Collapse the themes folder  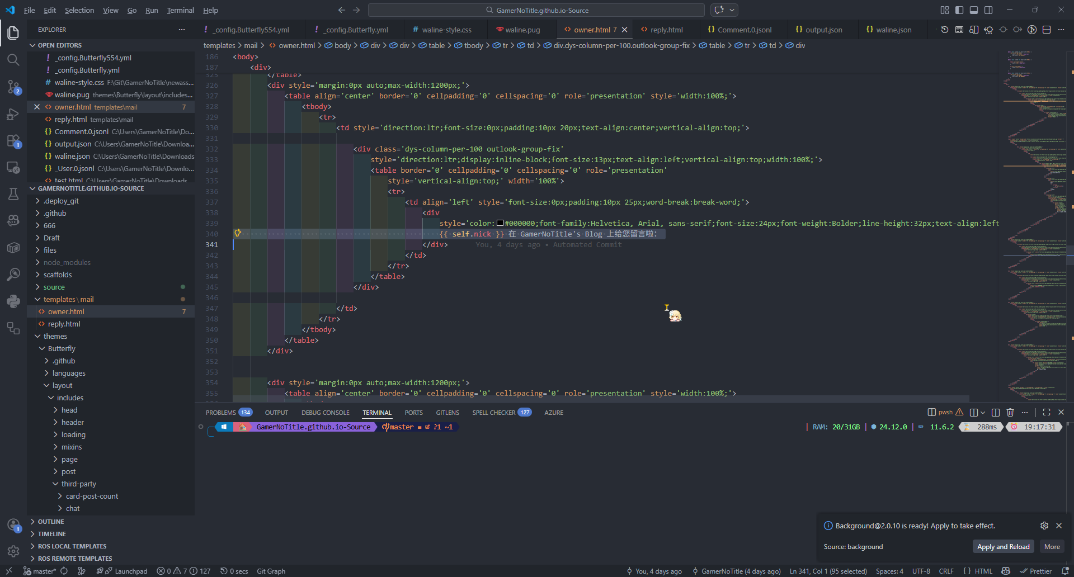pyautogui.click(x=55, y=336)
